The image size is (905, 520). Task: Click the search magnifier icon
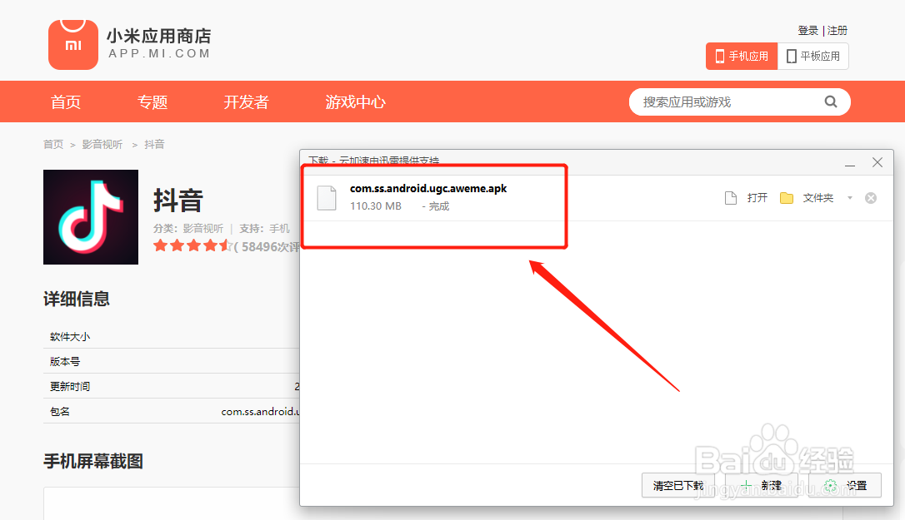pyautogui.click(x=831, y=102)
